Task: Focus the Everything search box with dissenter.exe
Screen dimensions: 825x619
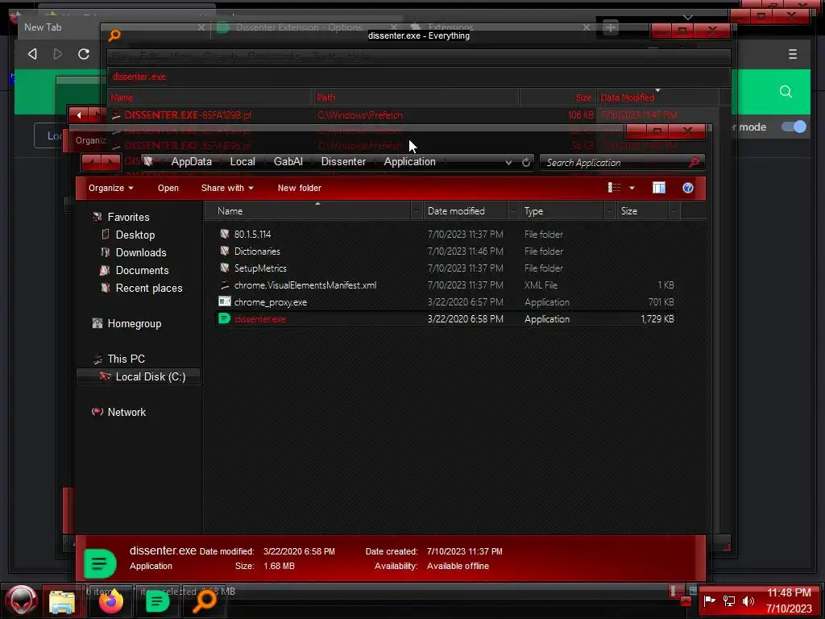Action: (x=418, y=77)
